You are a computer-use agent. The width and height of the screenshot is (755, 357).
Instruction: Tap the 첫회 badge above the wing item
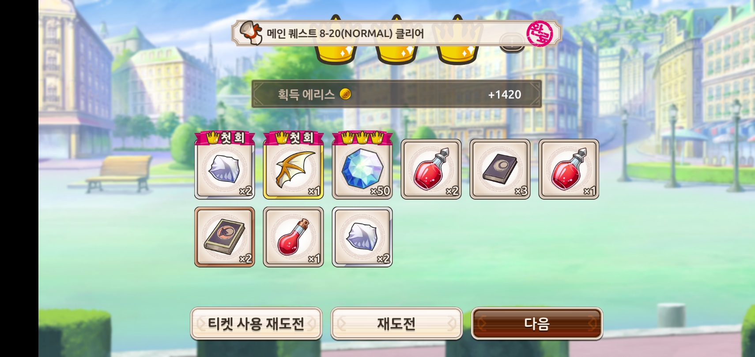[x=294, y=138]
